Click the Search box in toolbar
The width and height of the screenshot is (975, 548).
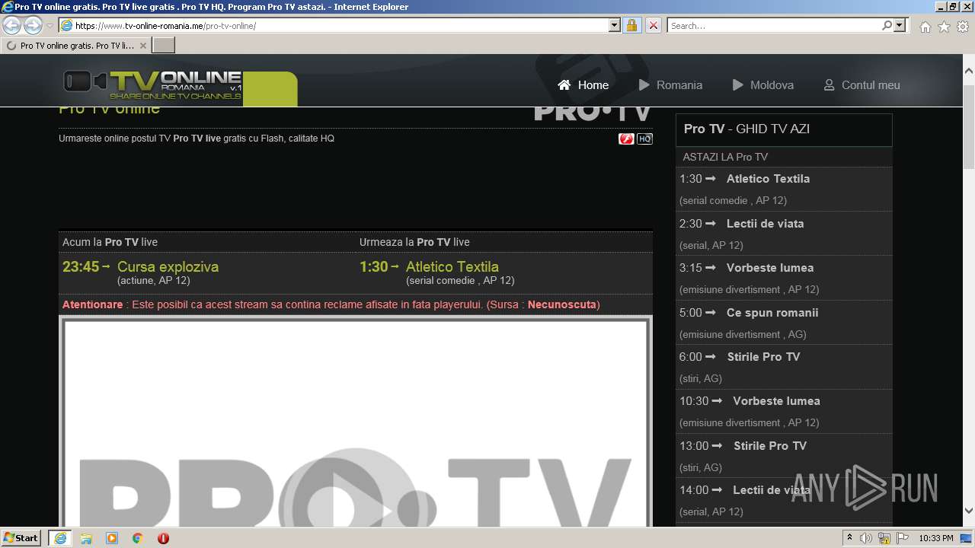click(x=774, y=25)
